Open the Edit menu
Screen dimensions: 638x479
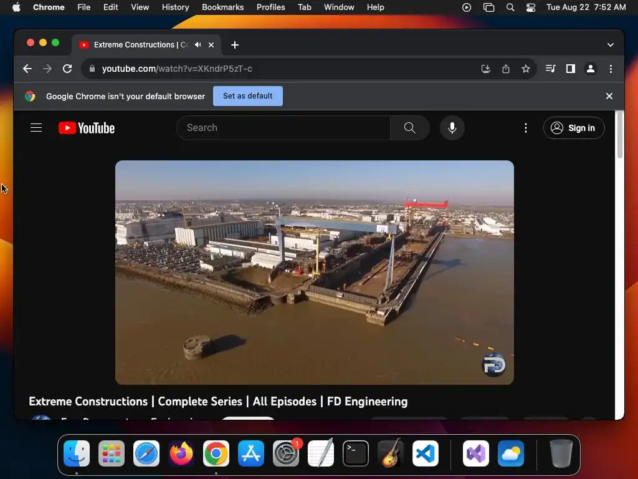click(111, 7)
